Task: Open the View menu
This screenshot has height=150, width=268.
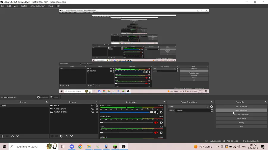Action: coord(16,6)
